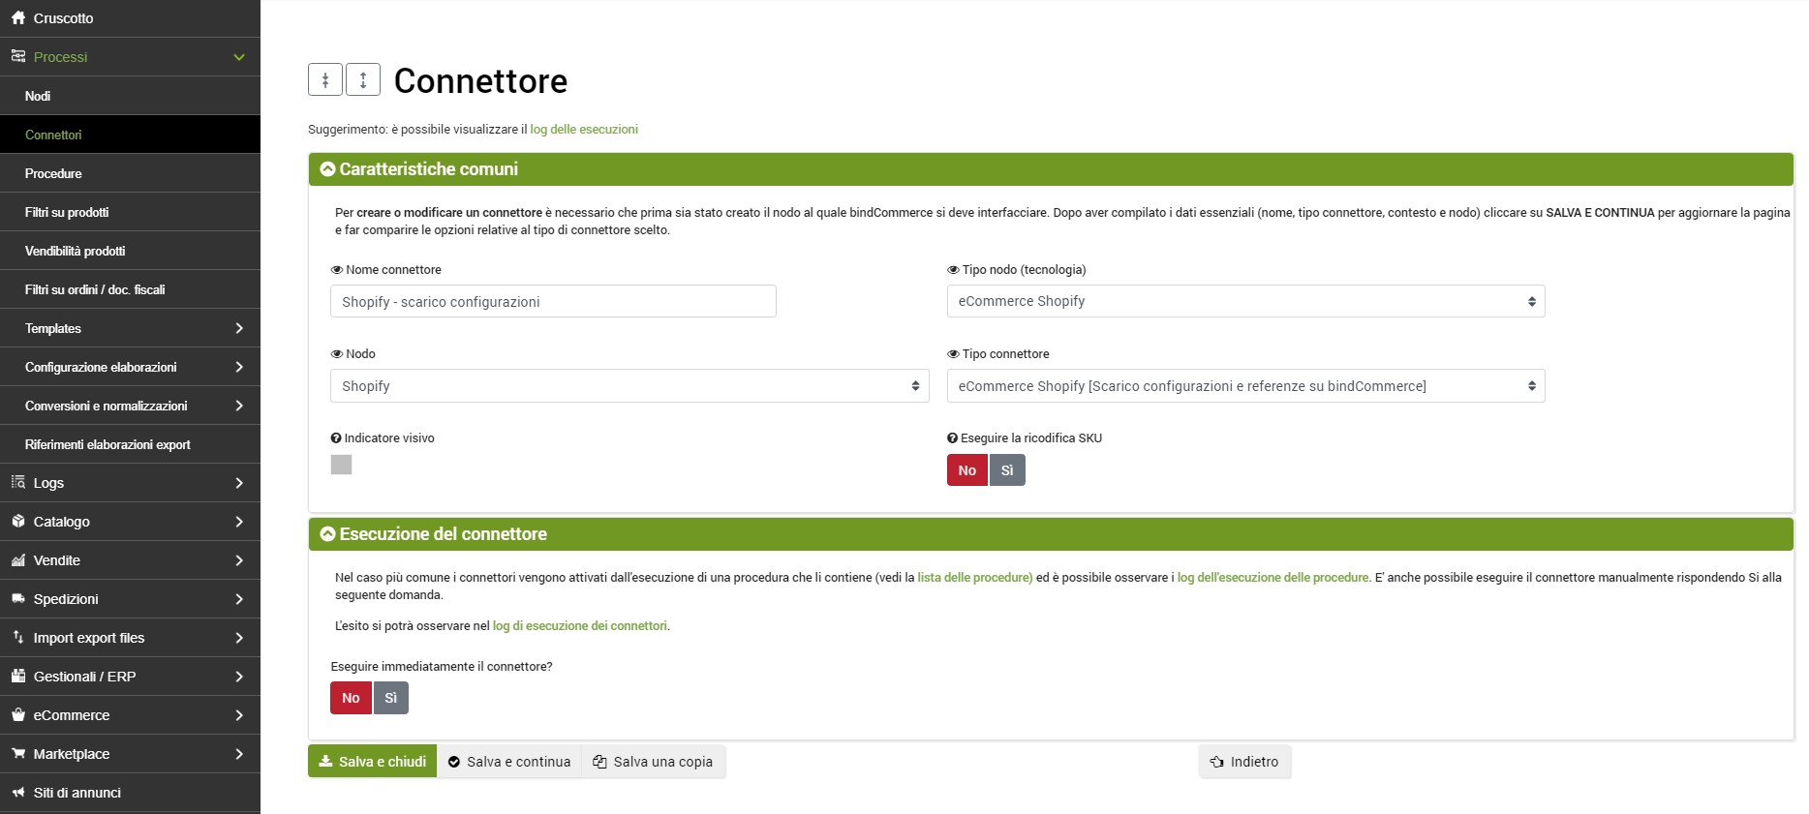Click the Marketplace cart icon
This screenshot has width=1809, height=814.
[x=18, y=754]
